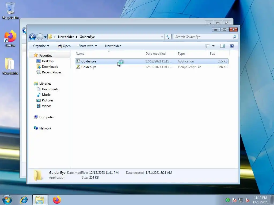
Task: Click the 255 KB size cell
Action: (223, 61)
